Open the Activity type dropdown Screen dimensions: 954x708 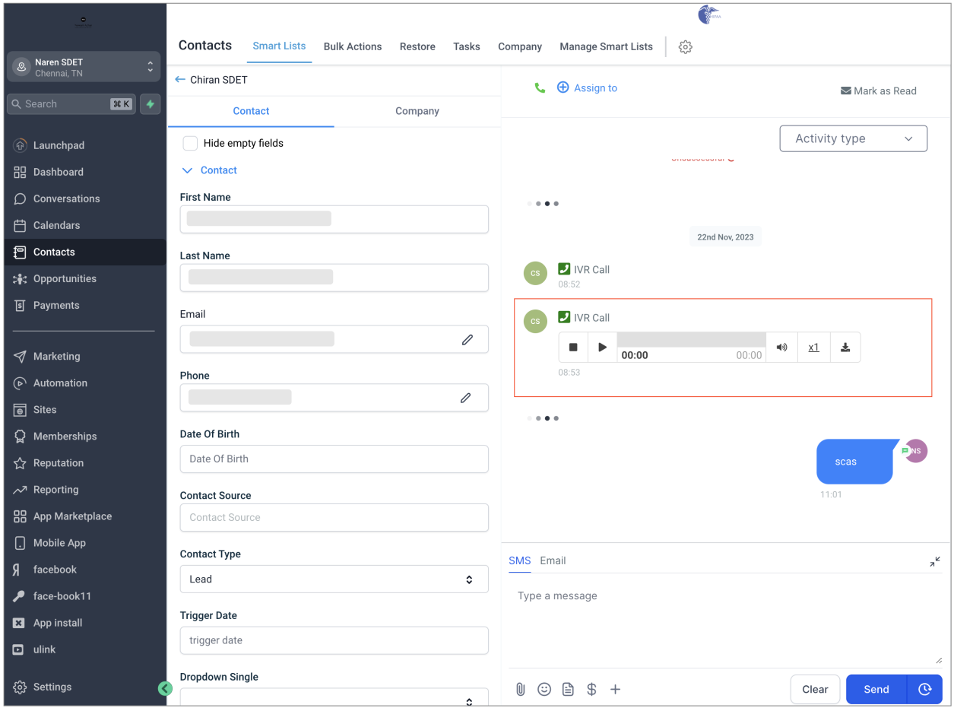click(x=854, y=138)
